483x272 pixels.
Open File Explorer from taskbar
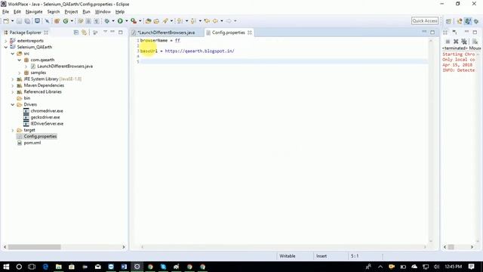pyautogui.click(x=59, y=267)
